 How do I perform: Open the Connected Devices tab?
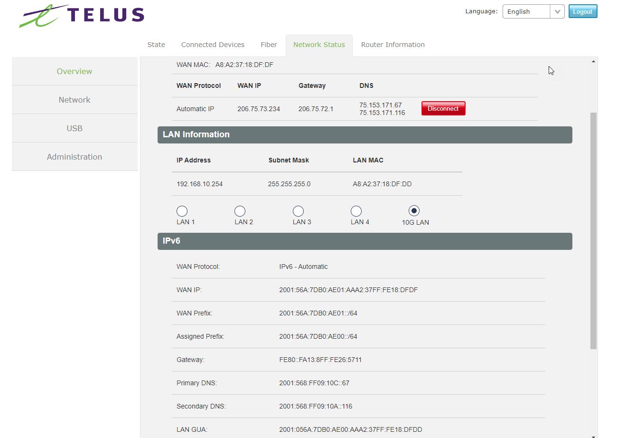click(x=213, y=45)
